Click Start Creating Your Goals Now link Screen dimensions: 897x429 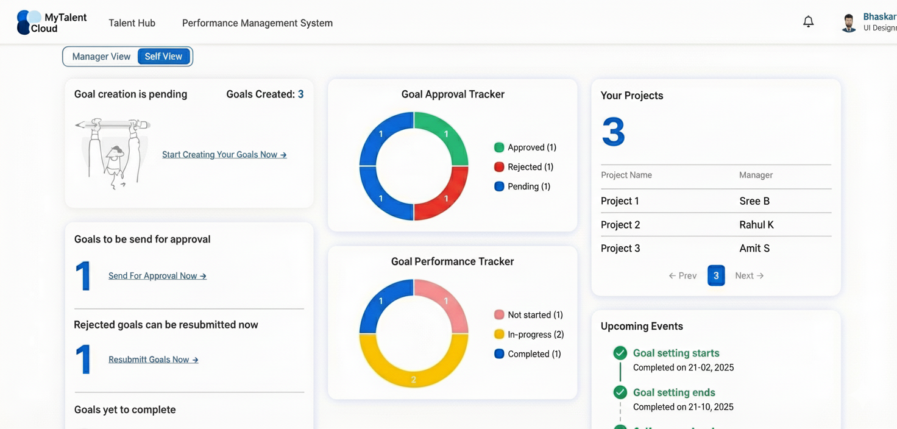click(x=224, y=155)
